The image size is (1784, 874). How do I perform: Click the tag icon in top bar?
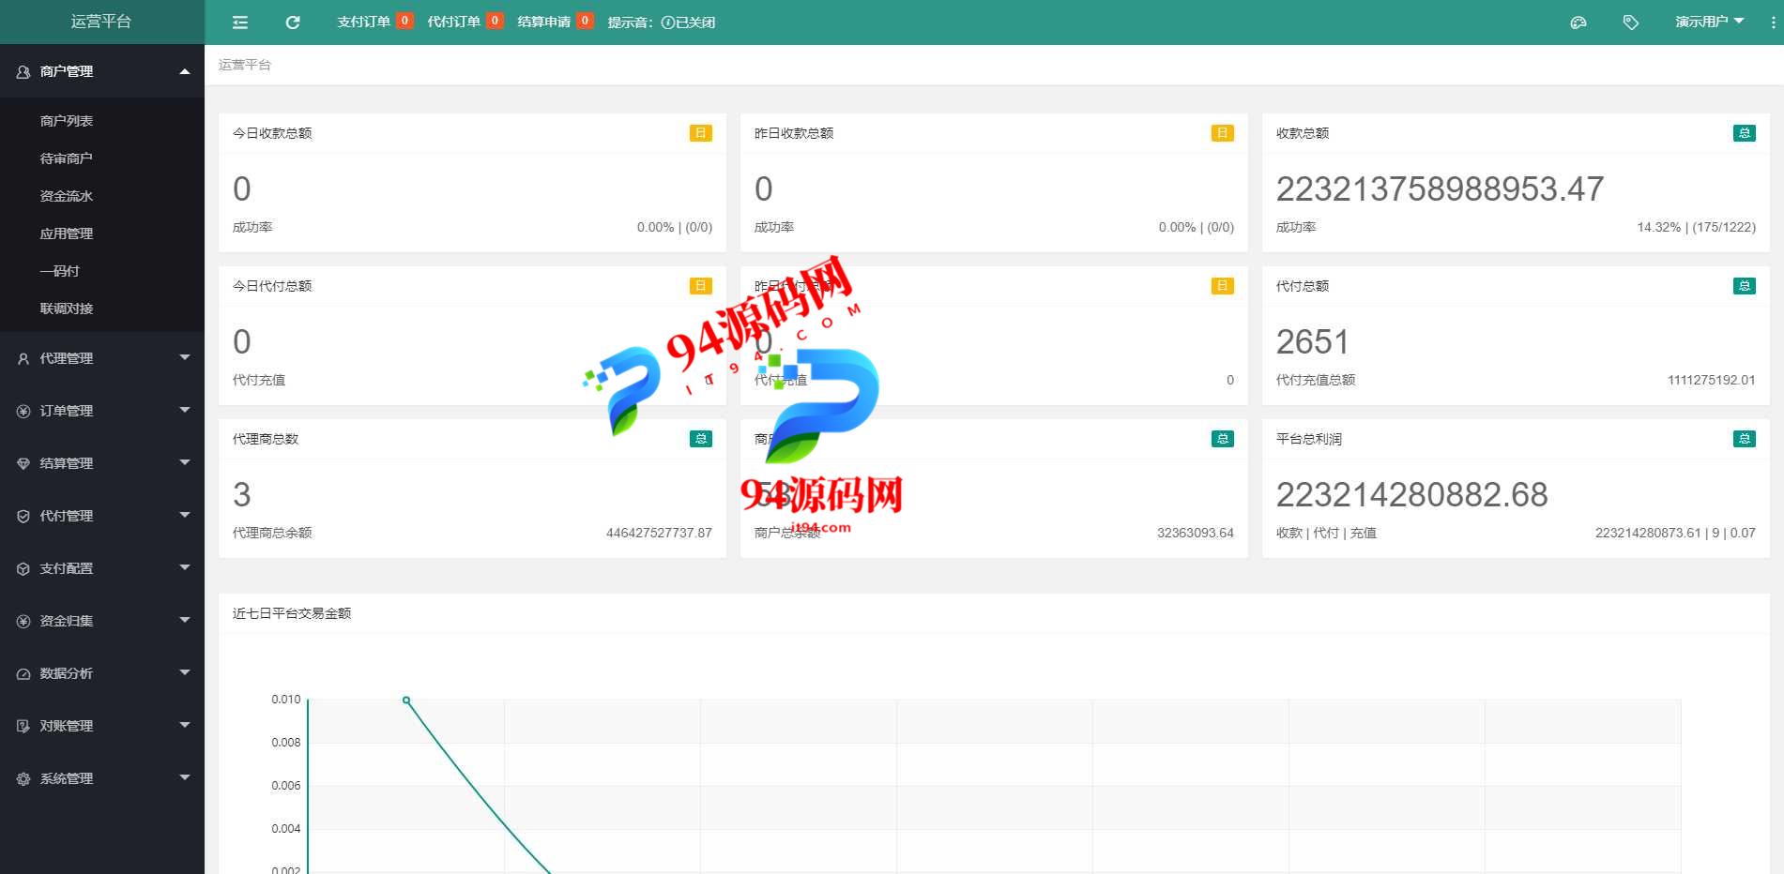coord(1631,23)
